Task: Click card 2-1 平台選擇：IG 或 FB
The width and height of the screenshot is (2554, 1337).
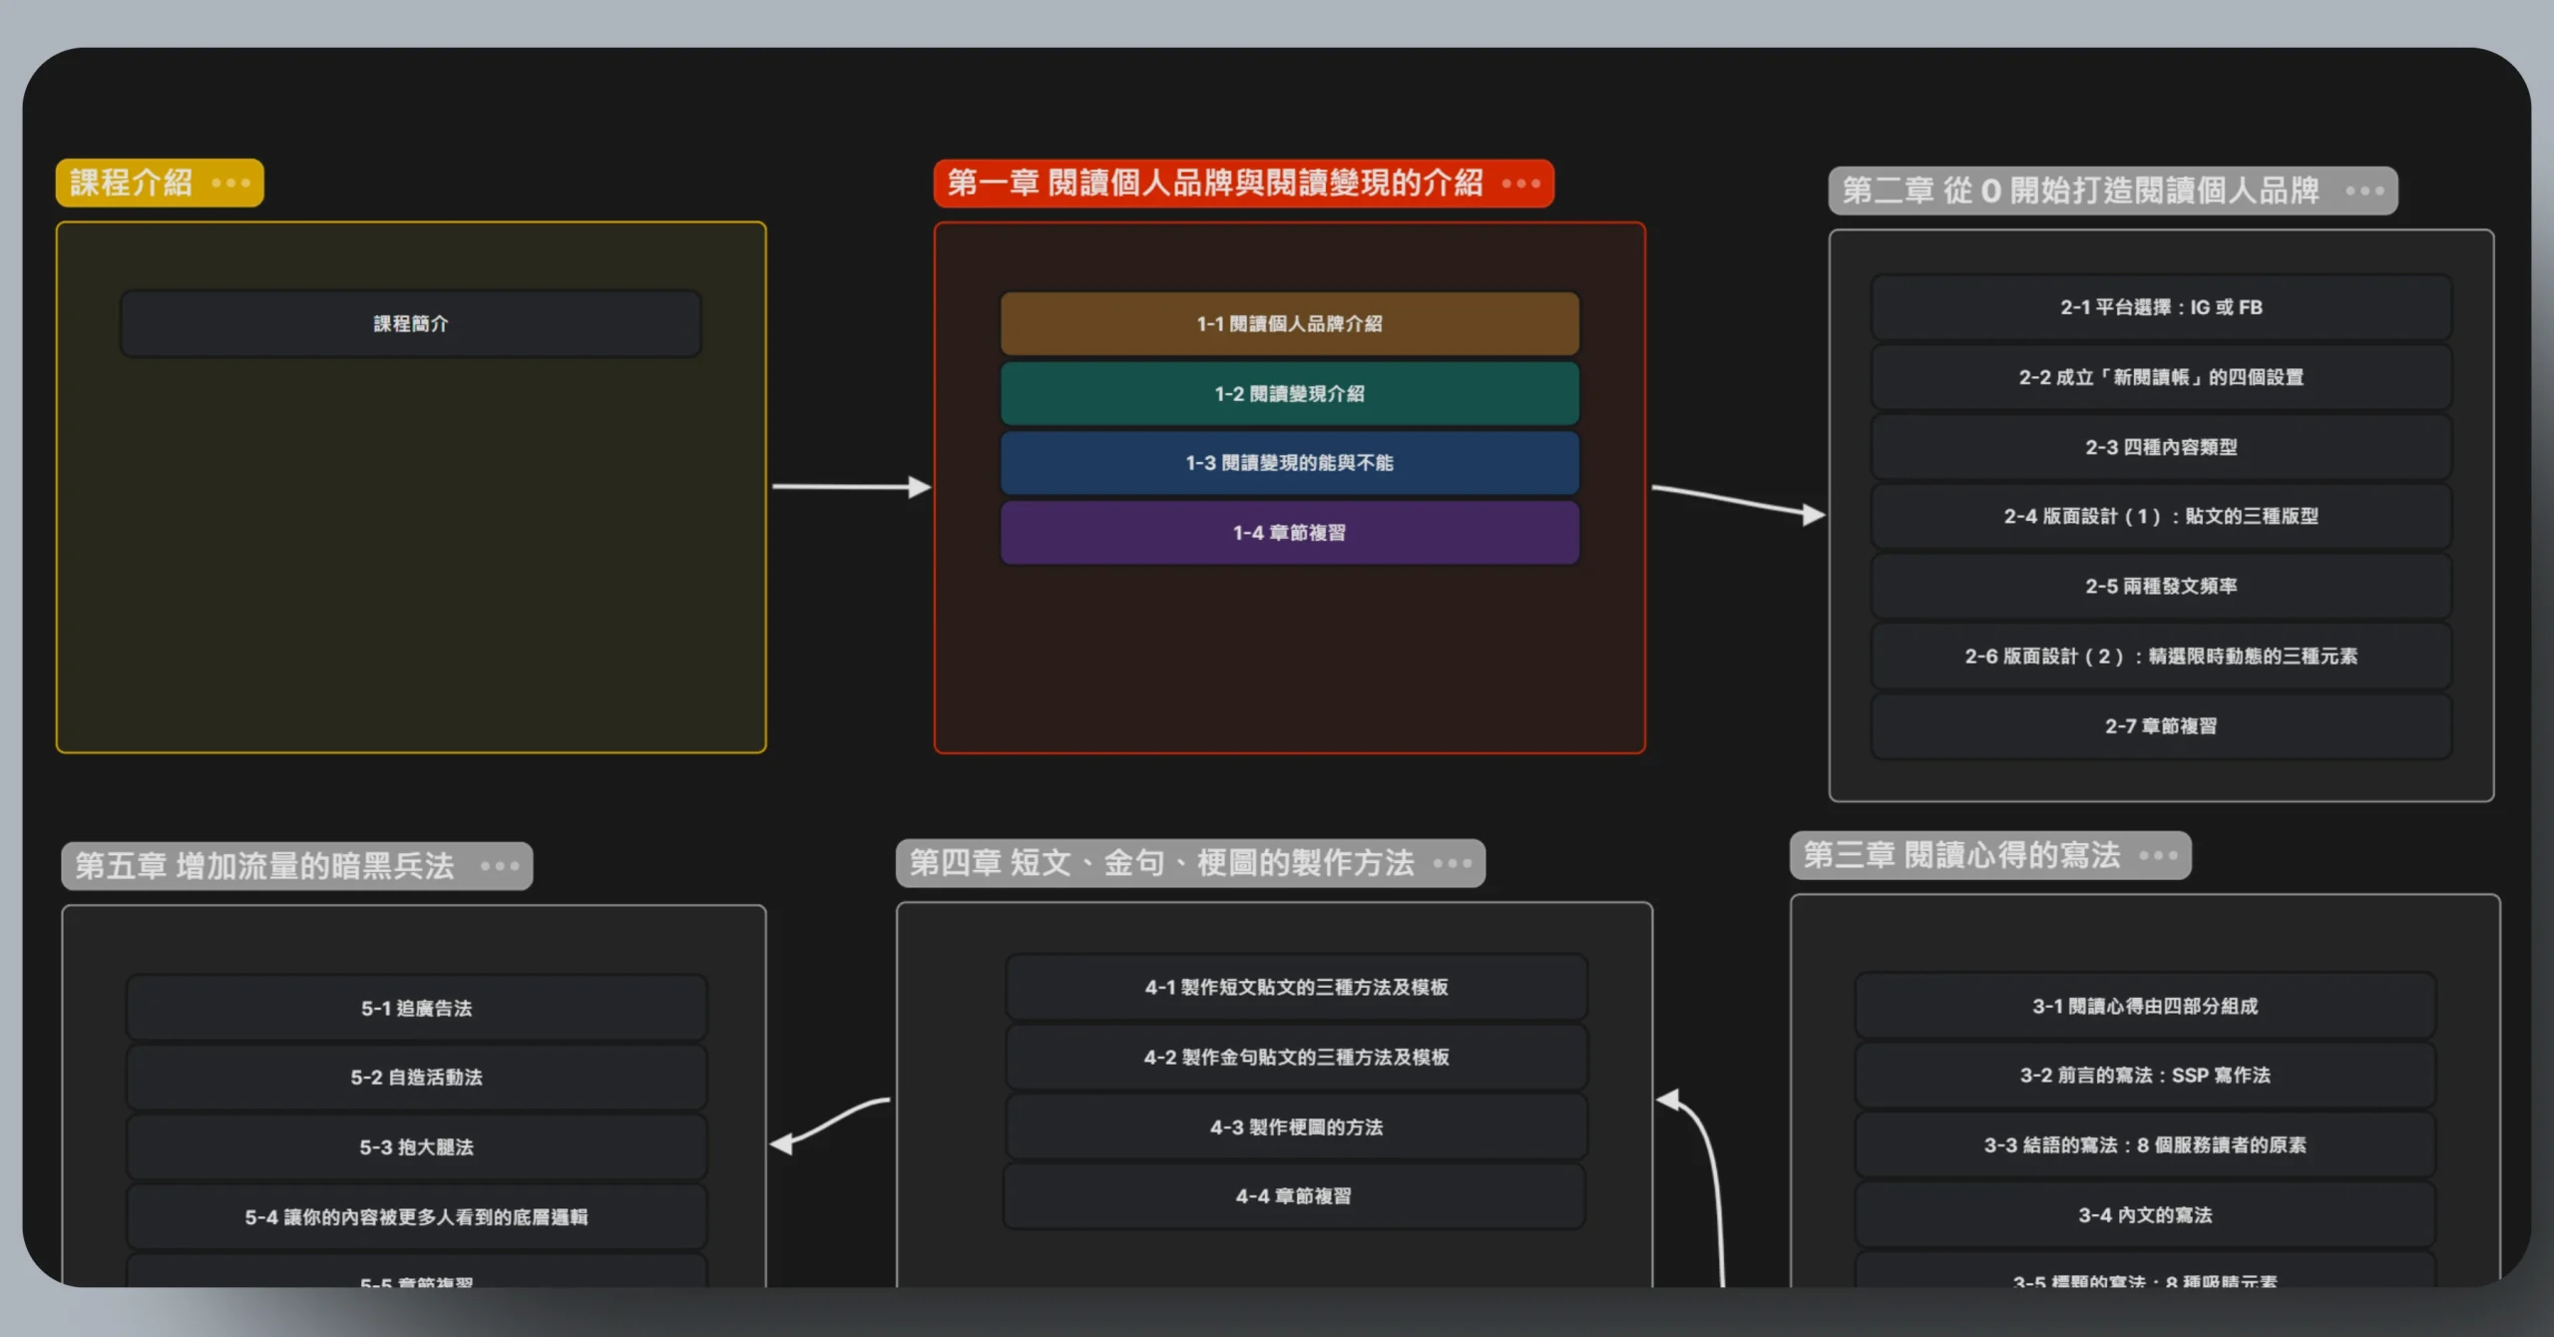Action: point(2161,307)
